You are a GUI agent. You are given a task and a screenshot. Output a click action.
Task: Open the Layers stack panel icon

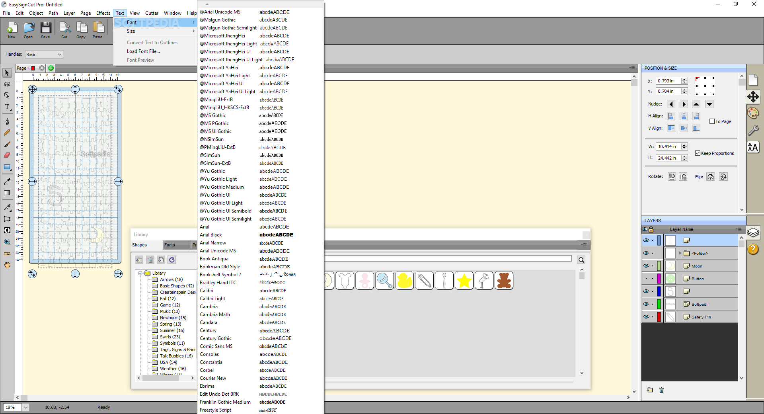click(x=753, y=232)
